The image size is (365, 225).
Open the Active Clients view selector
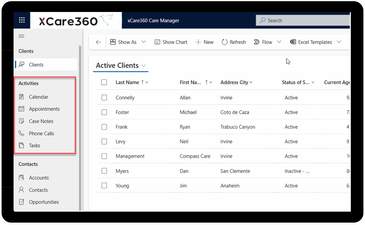[x=121, y=65]
